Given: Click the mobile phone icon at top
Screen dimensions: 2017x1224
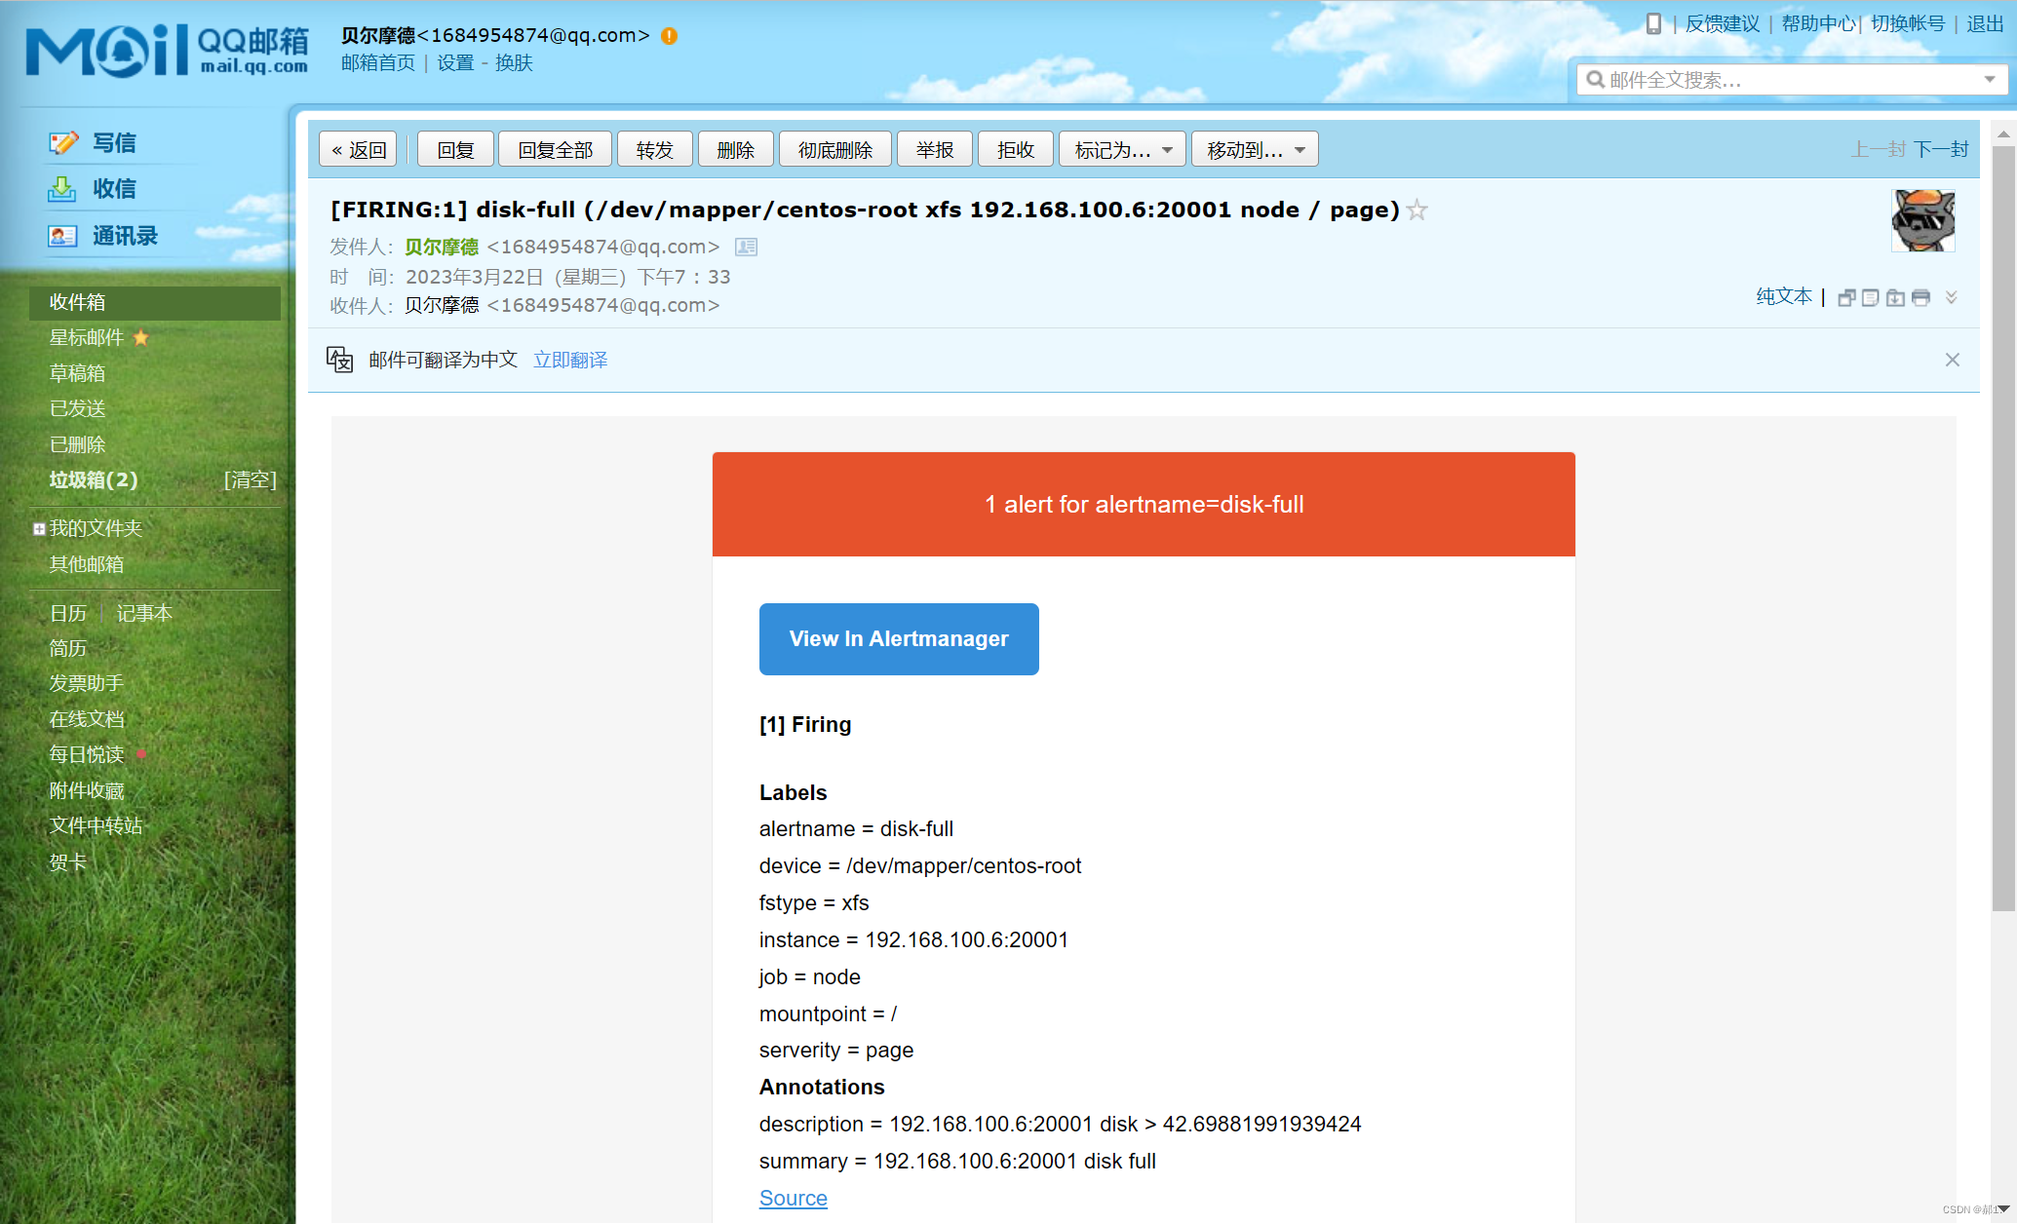Looking at the screenshot, I should click(x=1653, y=23).
